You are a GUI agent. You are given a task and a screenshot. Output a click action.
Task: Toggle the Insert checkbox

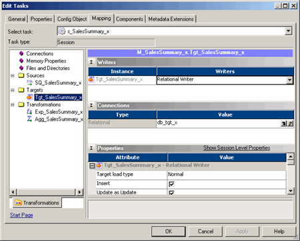[x=171, y=184]
